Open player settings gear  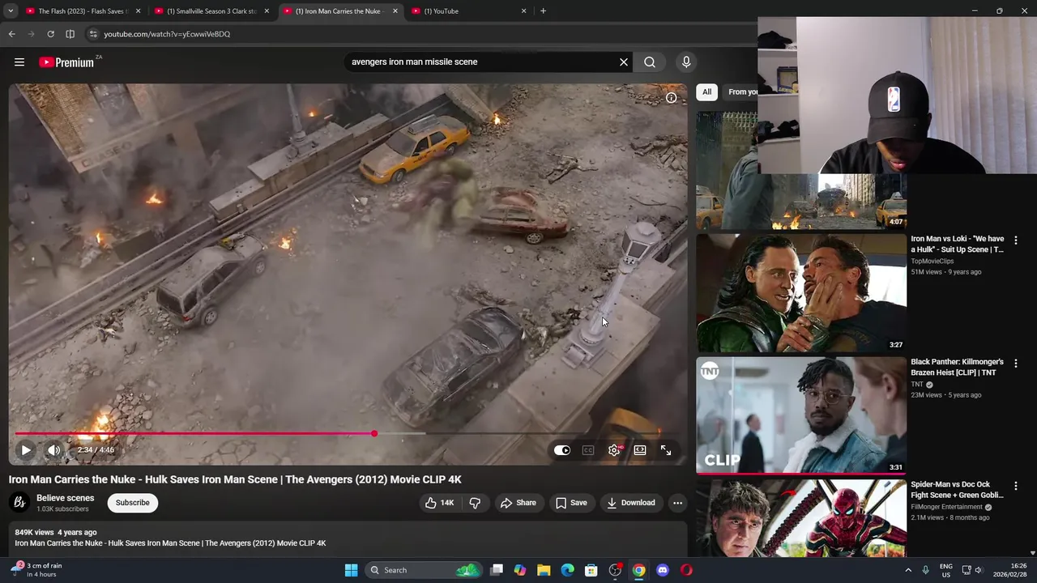pos(614,450)
